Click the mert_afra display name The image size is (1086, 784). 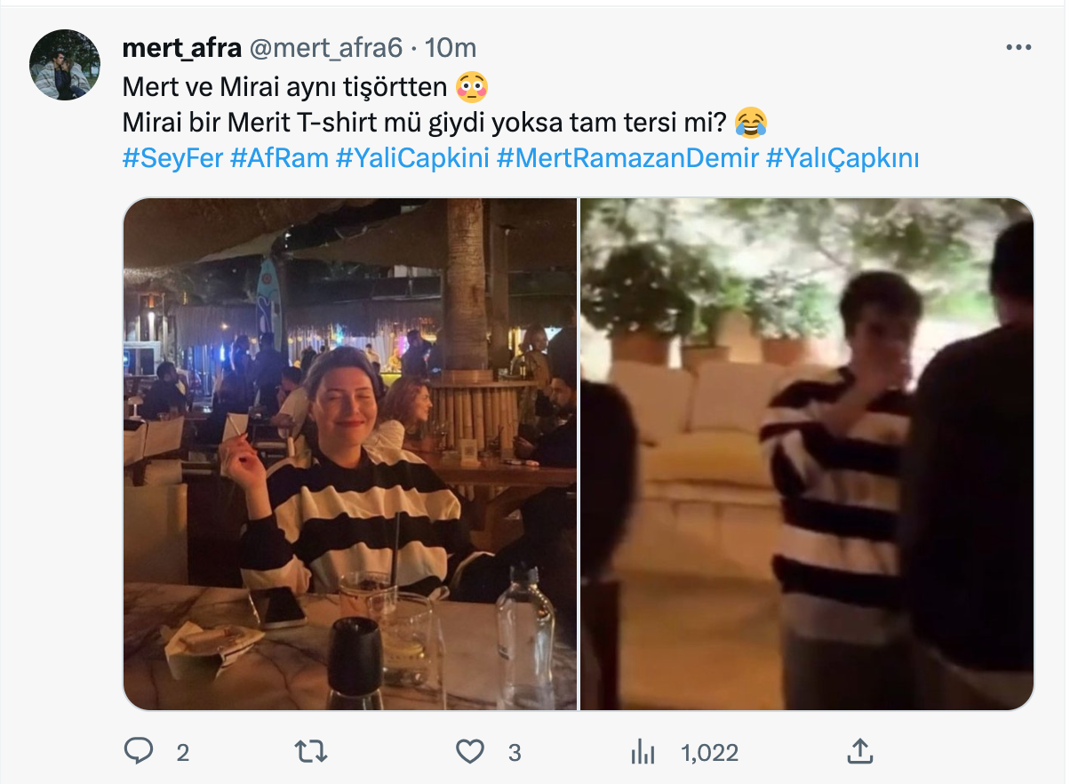[x=181, y=48]
